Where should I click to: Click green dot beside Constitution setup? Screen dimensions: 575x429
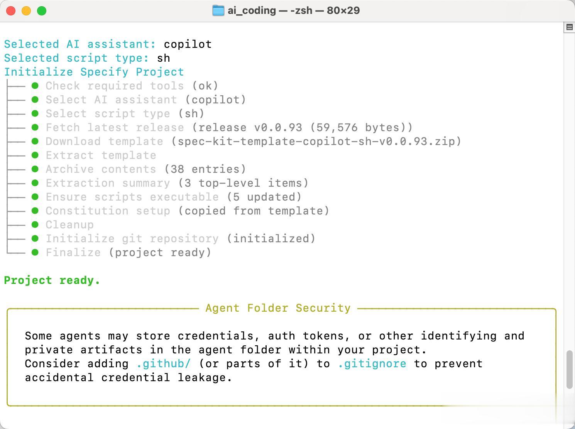35,211
